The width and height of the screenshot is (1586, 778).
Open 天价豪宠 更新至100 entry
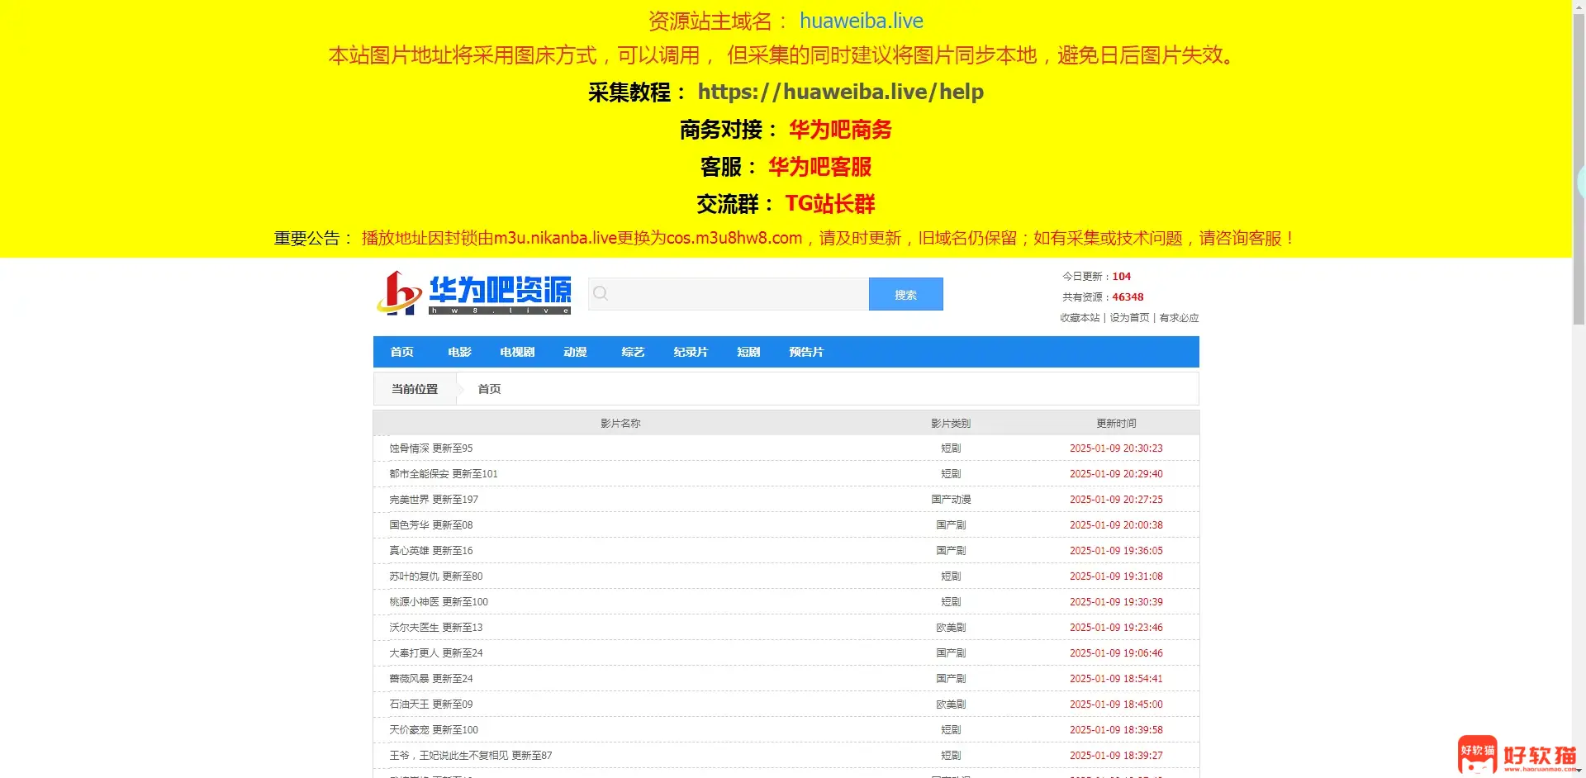click(x=434, y=730)
